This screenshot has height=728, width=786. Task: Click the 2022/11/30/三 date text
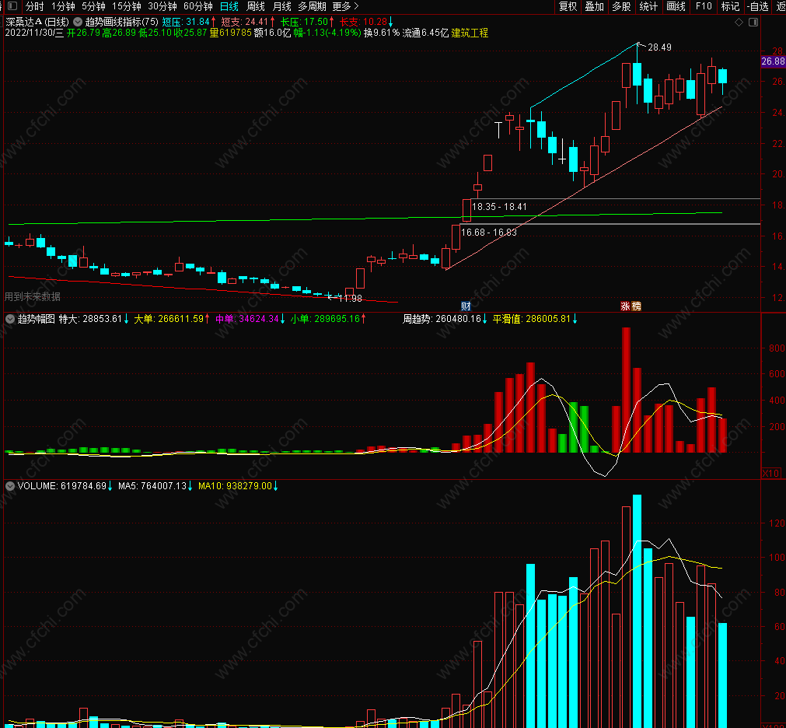pos(34,33)
